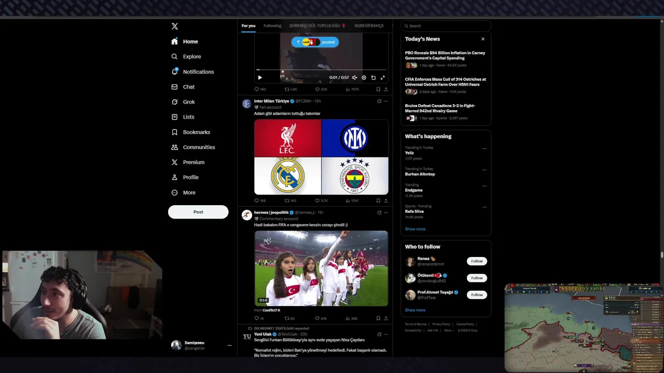Open PBO Reveals $94 Billion news item

pos(446,59)
